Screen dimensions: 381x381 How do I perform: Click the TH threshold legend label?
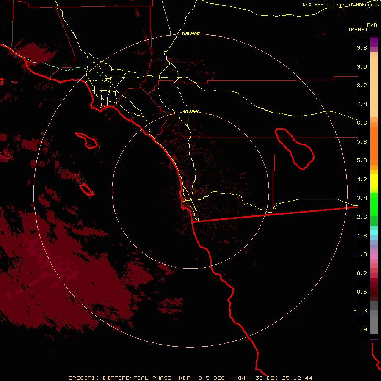coord(364,330)
